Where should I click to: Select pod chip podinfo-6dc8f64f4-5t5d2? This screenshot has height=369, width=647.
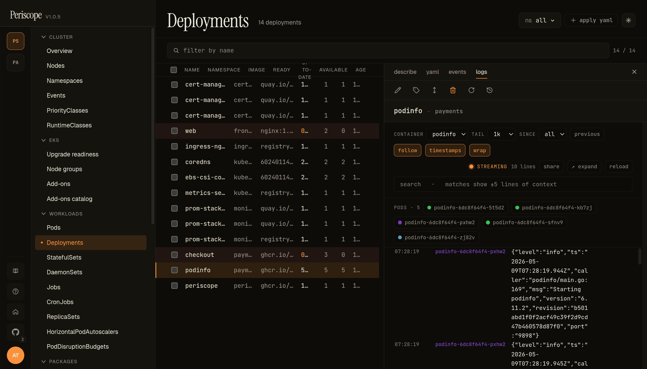click(x=466, y=208)
